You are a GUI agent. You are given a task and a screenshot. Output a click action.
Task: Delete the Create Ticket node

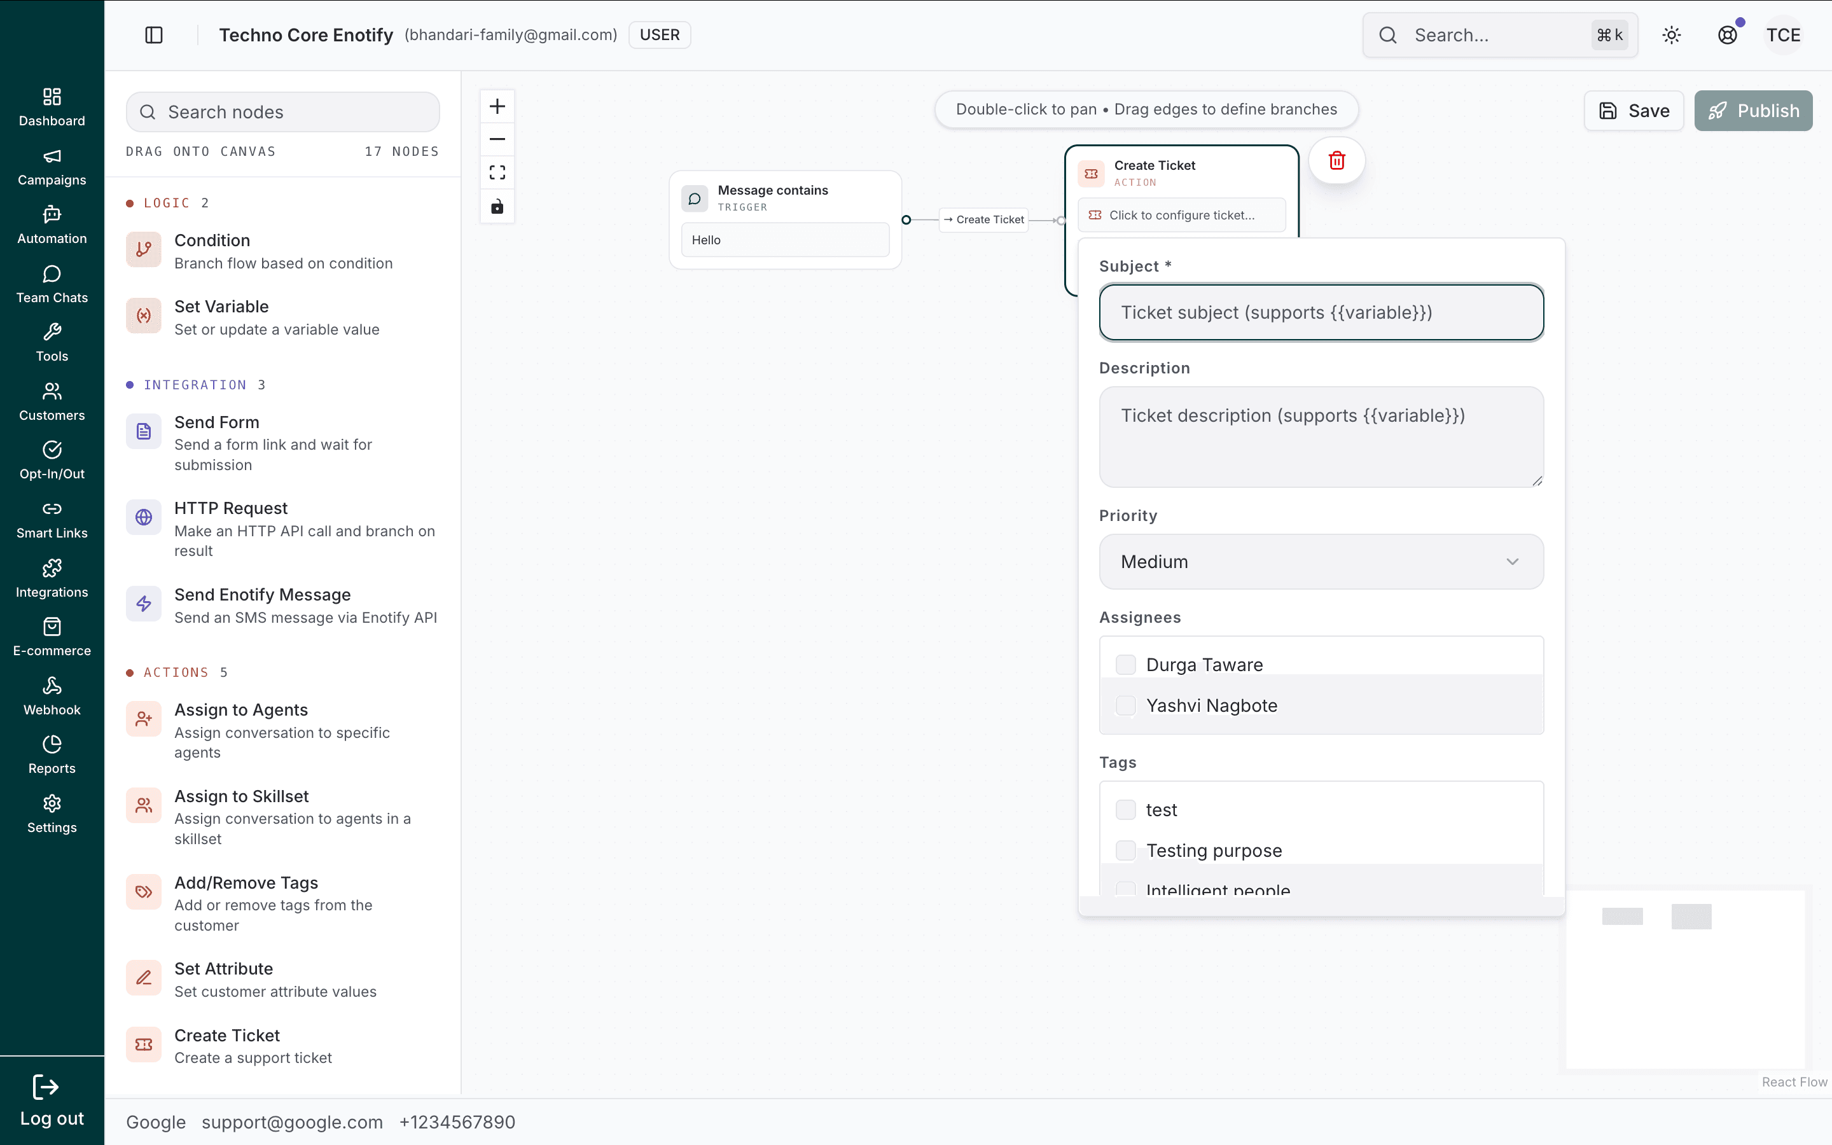click(x=1337, y=160)
